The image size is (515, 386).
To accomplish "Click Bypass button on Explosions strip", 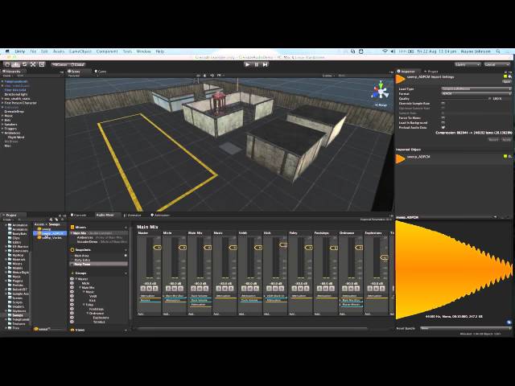I will point(382,289).
